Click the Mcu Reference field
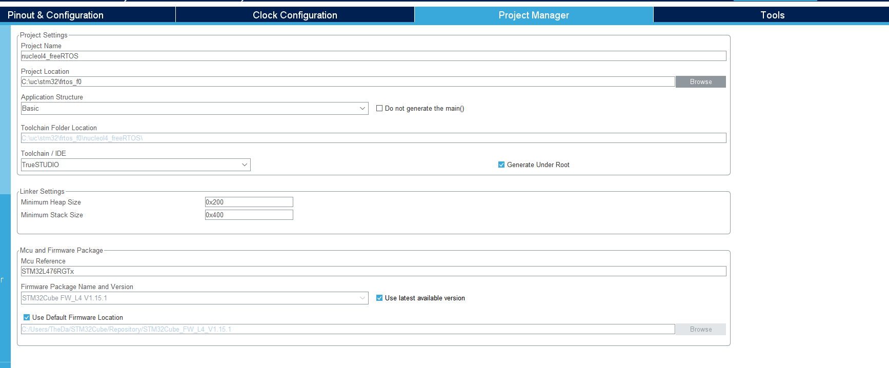This screenshot has width=889, height=368. click(x=373, y=271)
